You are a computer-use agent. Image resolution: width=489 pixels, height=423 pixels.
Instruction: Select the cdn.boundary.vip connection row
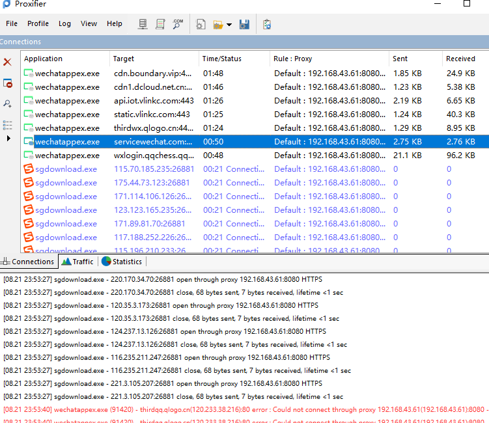pyautogui.click(x=255, y=74)
